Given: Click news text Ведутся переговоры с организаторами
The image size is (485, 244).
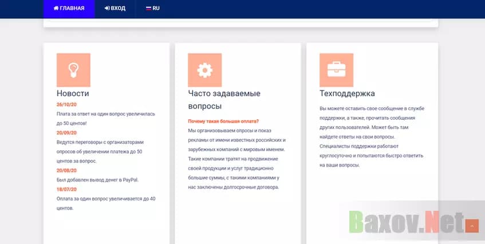Looking at the screenshot, I should tap(100, 152).
